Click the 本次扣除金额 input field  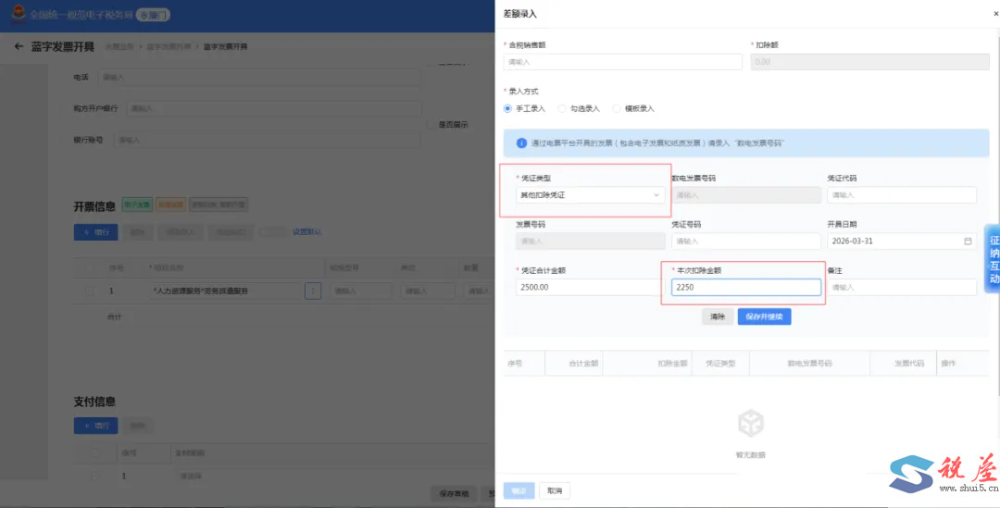[x=746, y=288]
